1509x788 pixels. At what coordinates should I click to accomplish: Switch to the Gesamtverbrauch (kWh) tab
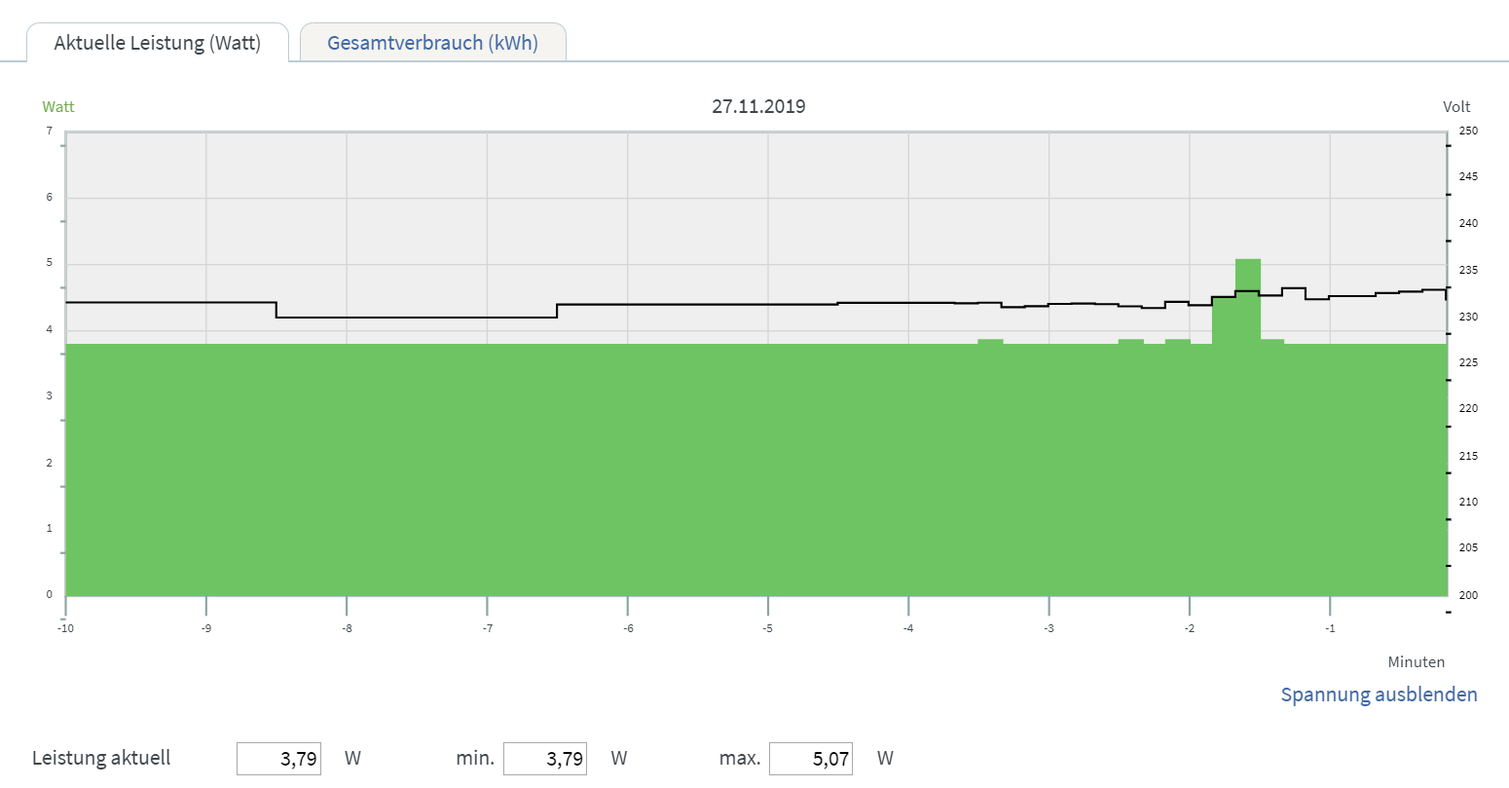(x=432, y=43)
